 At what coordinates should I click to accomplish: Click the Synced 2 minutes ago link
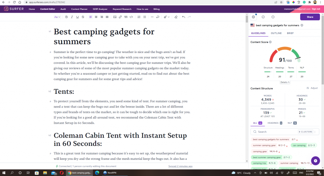point(180,166)
